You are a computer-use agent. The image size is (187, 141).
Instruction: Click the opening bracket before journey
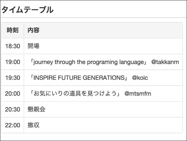[x=32, y=61]
